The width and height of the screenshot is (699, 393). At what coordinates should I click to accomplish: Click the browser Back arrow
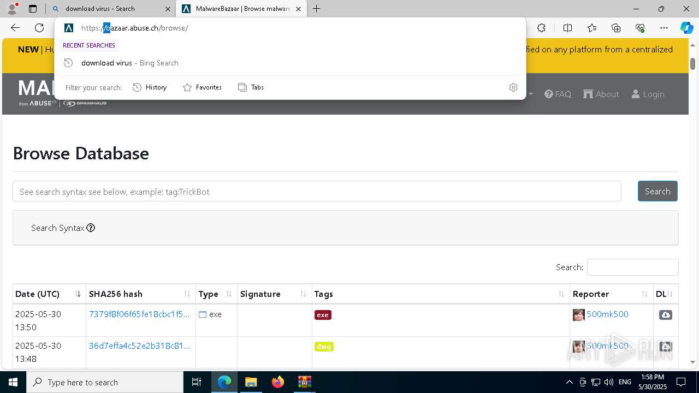click(x=15, y=28)
